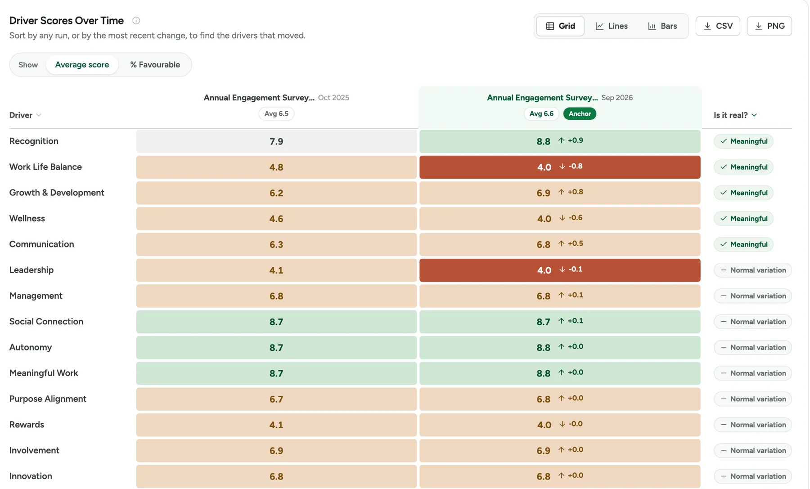Viewport: 810px width, 489px height.
Task: Click the Normal variation badge for Meaningful Work
Action: 753,373
